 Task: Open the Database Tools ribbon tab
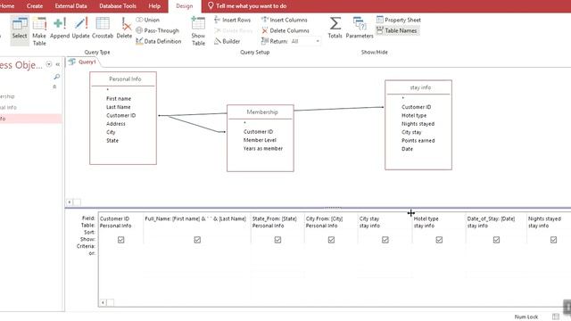click(118, 6)
